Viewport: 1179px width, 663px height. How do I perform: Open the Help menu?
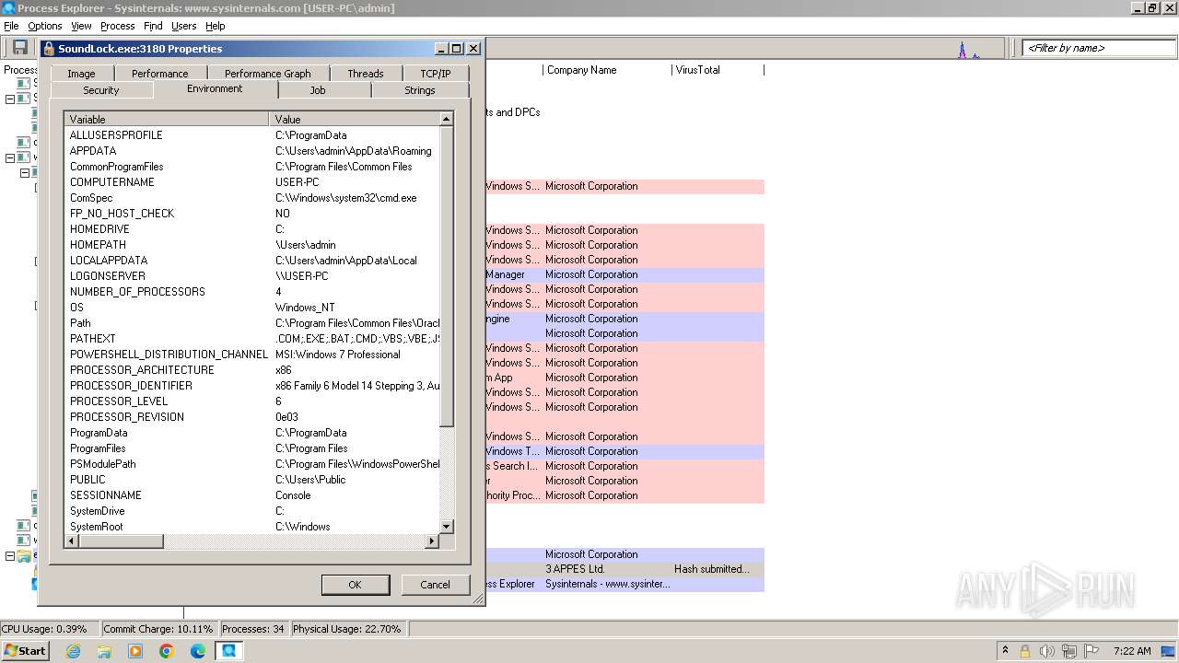coord(216,26)
